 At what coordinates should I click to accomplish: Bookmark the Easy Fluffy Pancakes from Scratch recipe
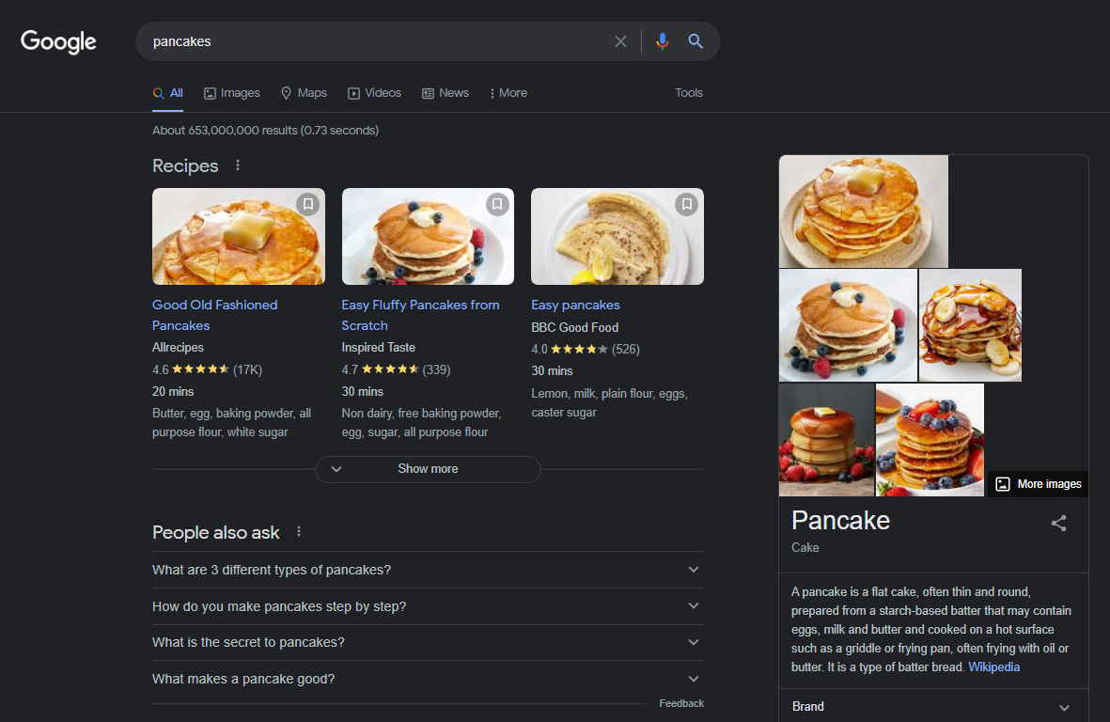click(497, 205)
